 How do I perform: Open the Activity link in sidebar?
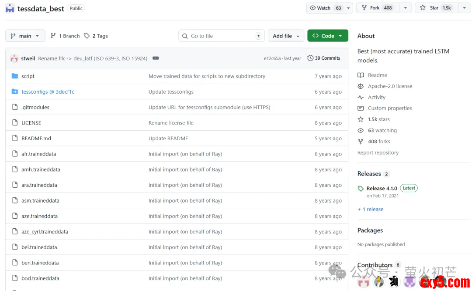coord(376,98)
